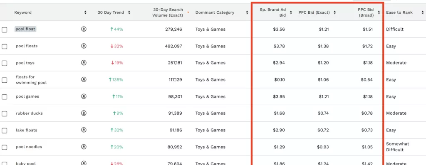
Task: Tick the rubber ducks checkbox
Action: click(4, 114)
